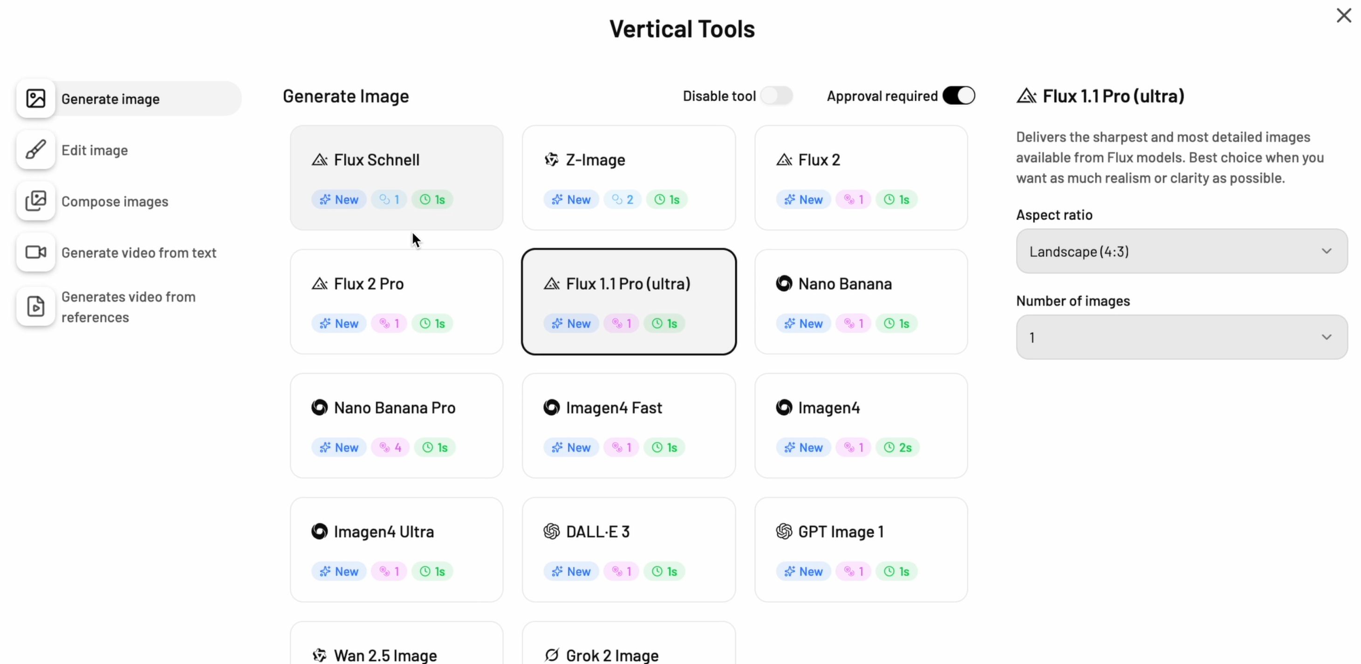Click the chevron of Landscape (4:3) selector
The image size is (1361, 664).
[x=1326, y=252]
